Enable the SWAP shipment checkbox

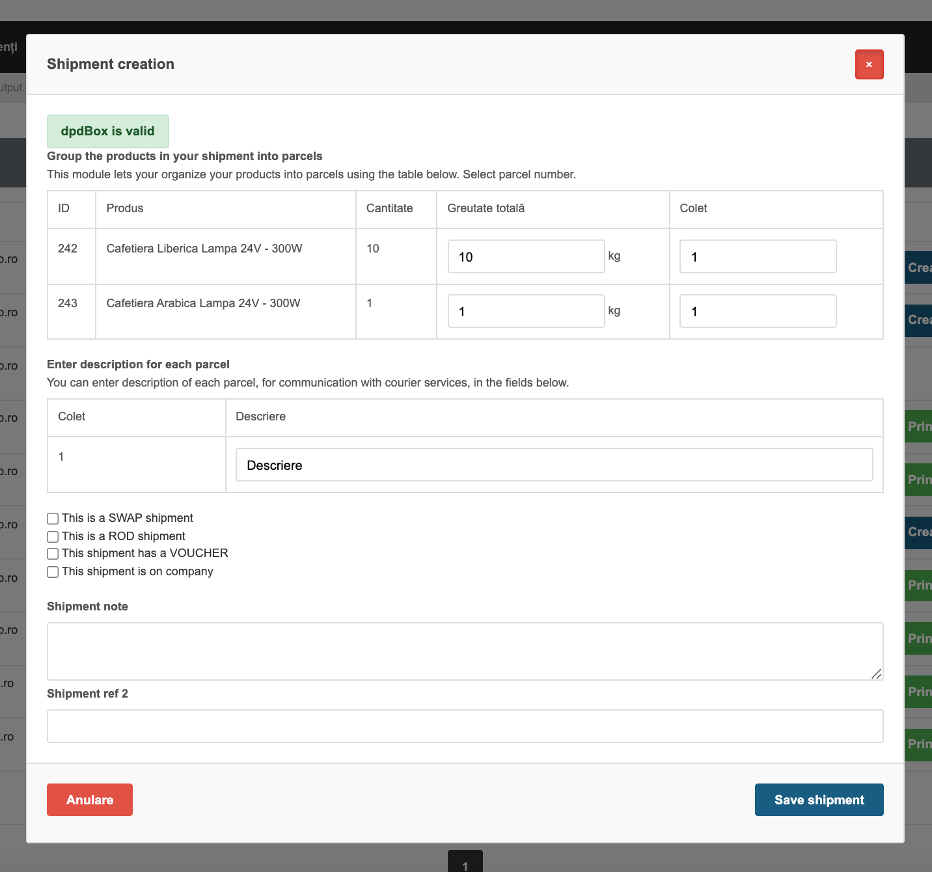coord(53,519)
